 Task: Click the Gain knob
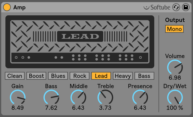point(18,97)
